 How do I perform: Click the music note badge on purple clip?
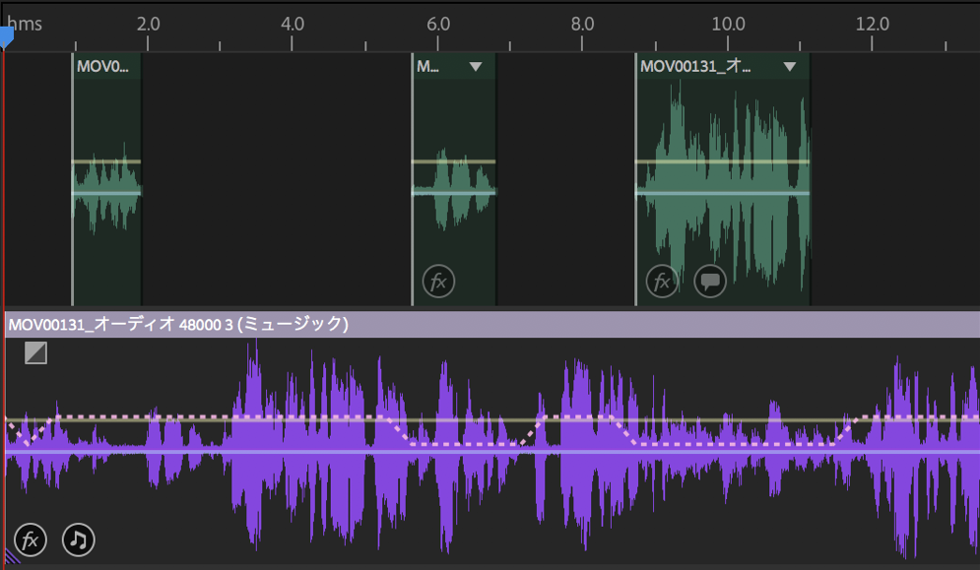coord(78,539)
